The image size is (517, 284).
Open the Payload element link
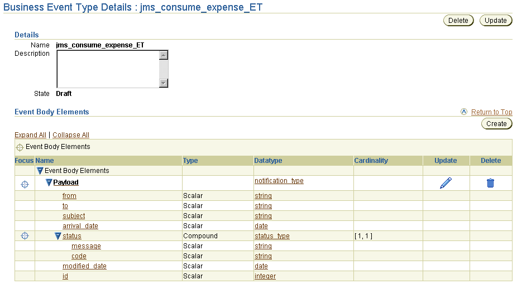(66, 182)
